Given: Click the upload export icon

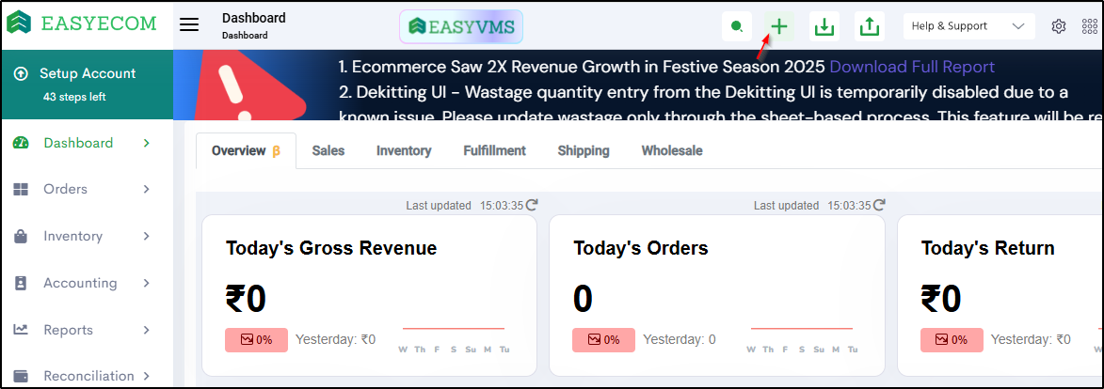Looking at the screenshot, I should coord(871,26).
